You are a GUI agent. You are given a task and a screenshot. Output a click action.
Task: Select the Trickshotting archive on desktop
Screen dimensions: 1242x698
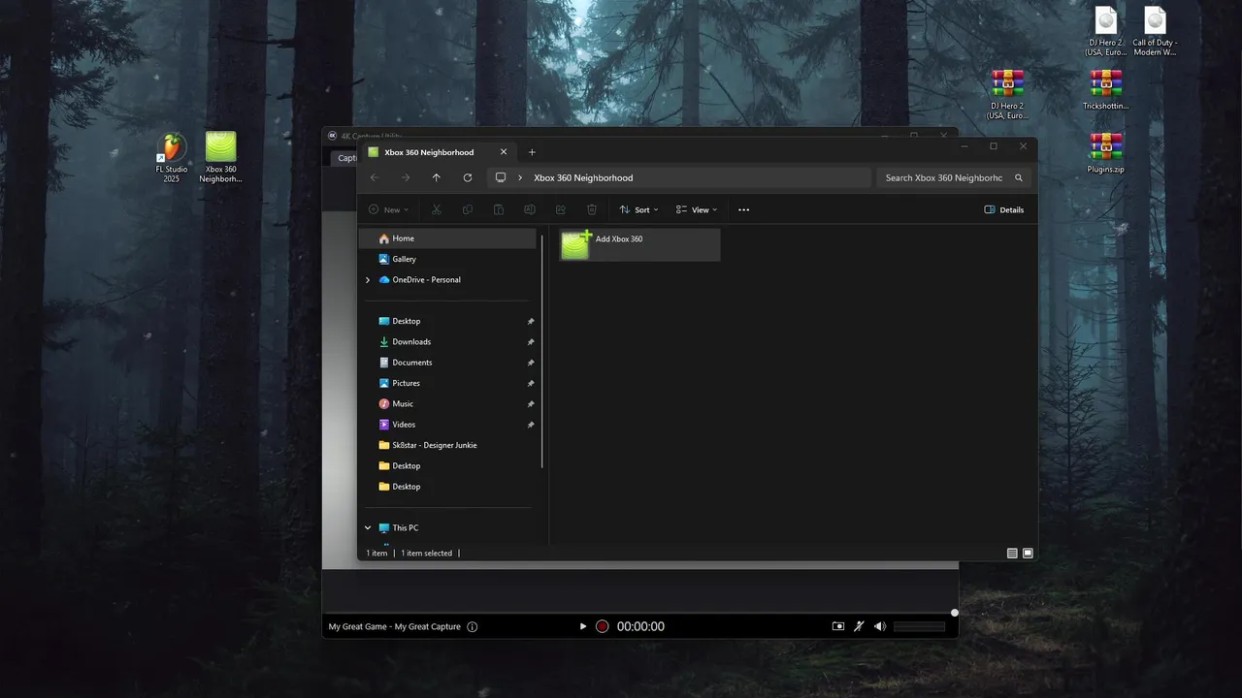[x=1105, y=90]
